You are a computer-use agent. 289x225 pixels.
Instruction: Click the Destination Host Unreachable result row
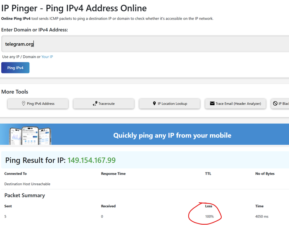(145, 184)
